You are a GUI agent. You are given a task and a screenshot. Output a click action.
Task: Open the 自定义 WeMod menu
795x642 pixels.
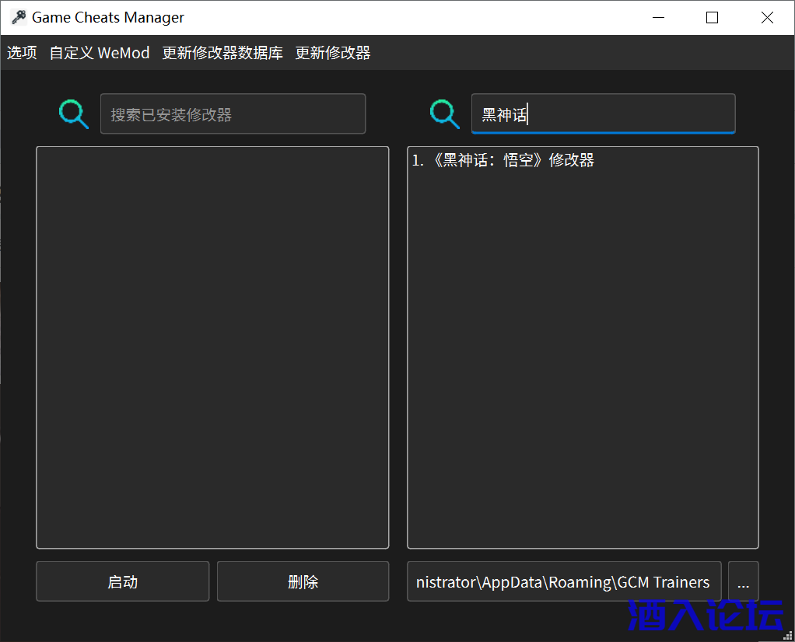tap(100, 53)
